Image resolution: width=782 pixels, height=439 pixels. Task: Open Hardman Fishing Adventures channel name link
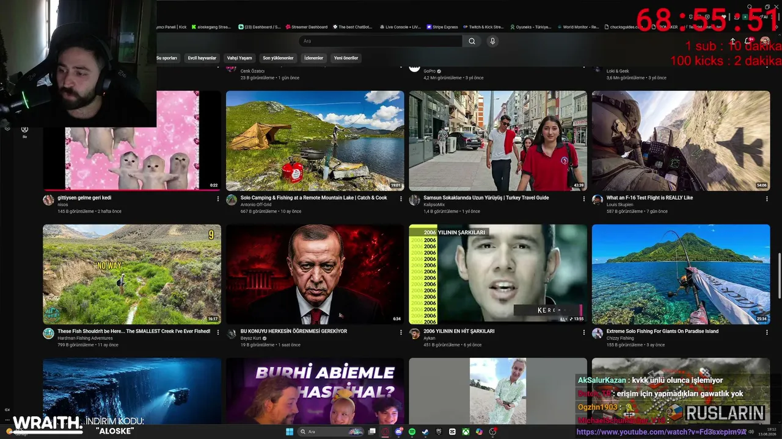pyautogui.click(x=85, y=338)
